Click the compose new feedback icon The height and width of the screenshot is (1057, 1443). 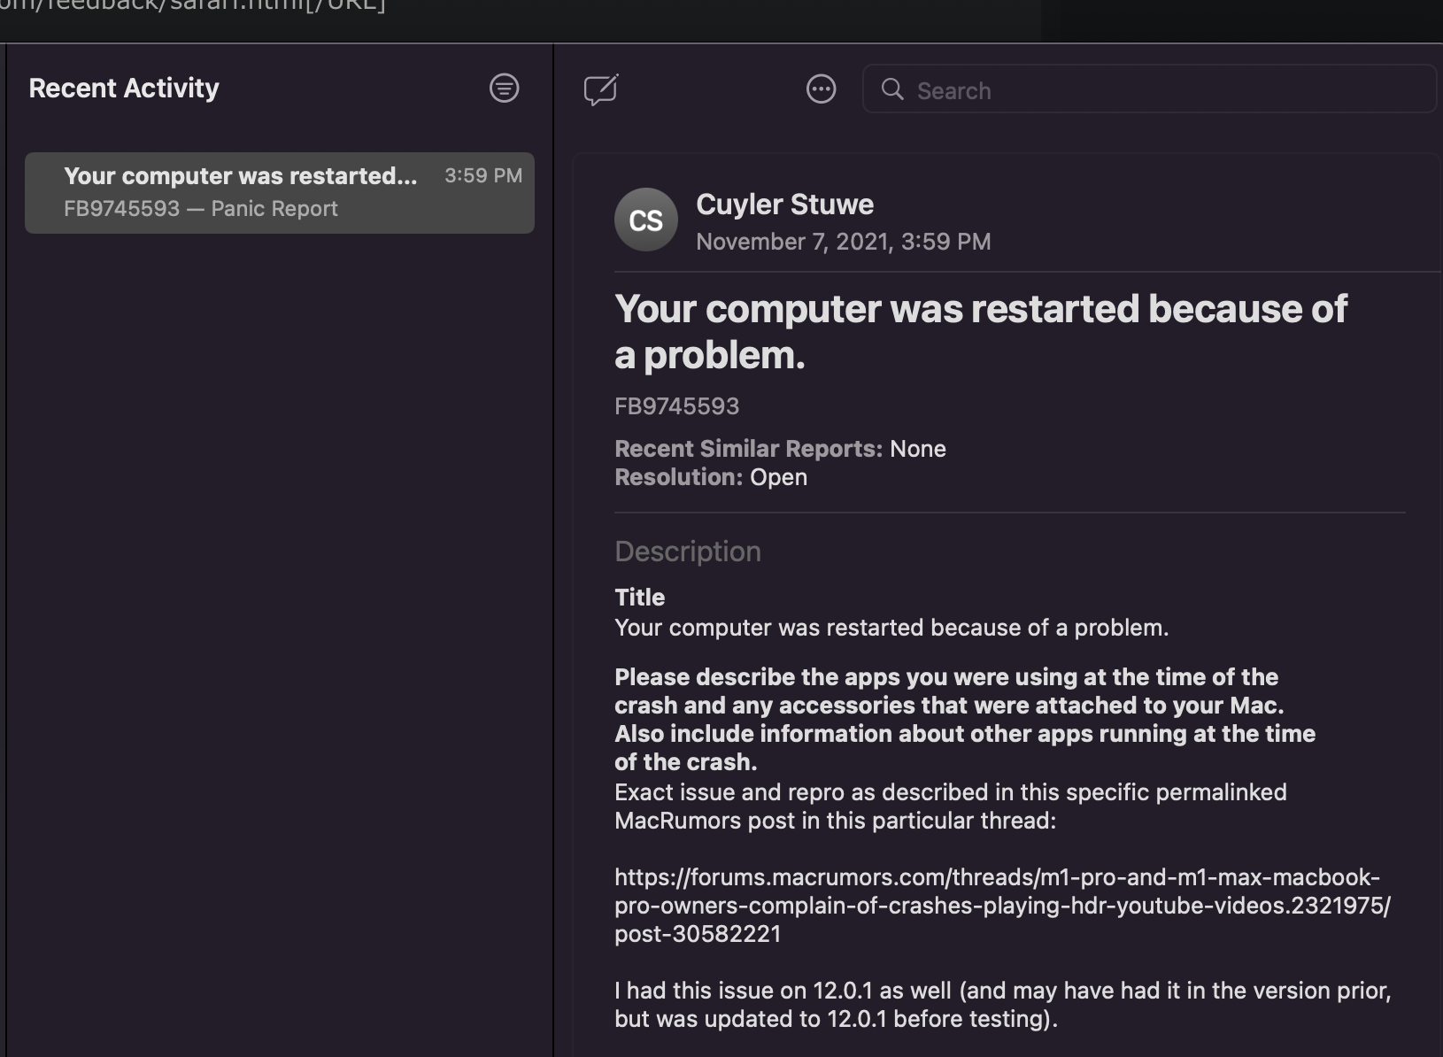601,89
